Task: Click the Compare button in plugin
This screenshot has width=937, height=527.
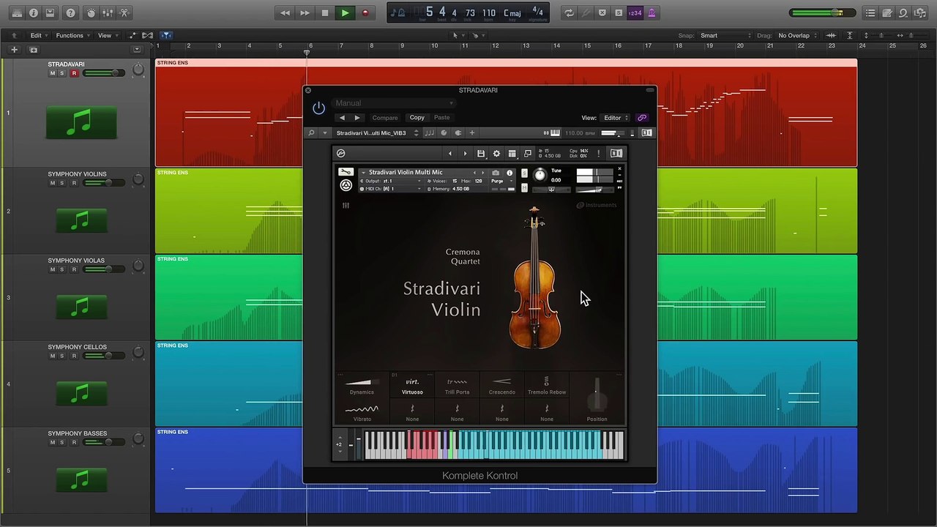Action: [x=385, y=118]
